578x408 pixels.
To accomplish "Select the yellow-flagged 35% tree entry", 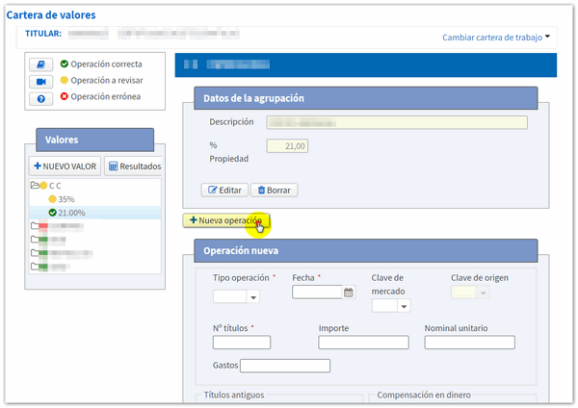I will click(66, 199).
